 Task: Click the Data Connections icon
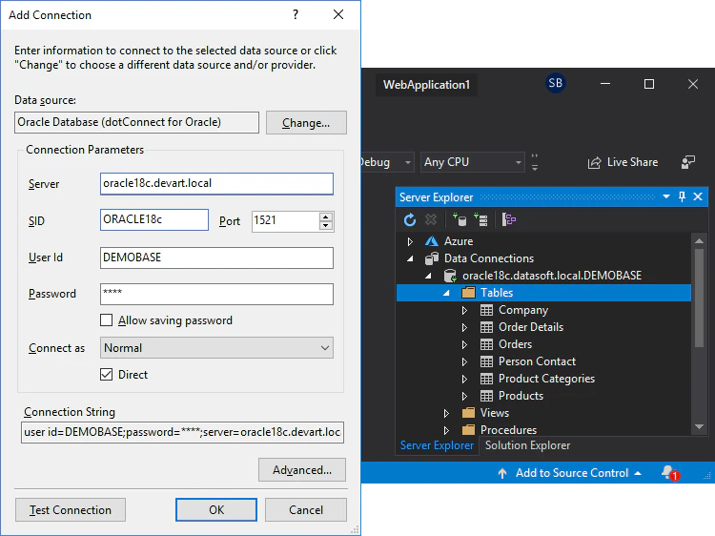[x=431, y=258]
